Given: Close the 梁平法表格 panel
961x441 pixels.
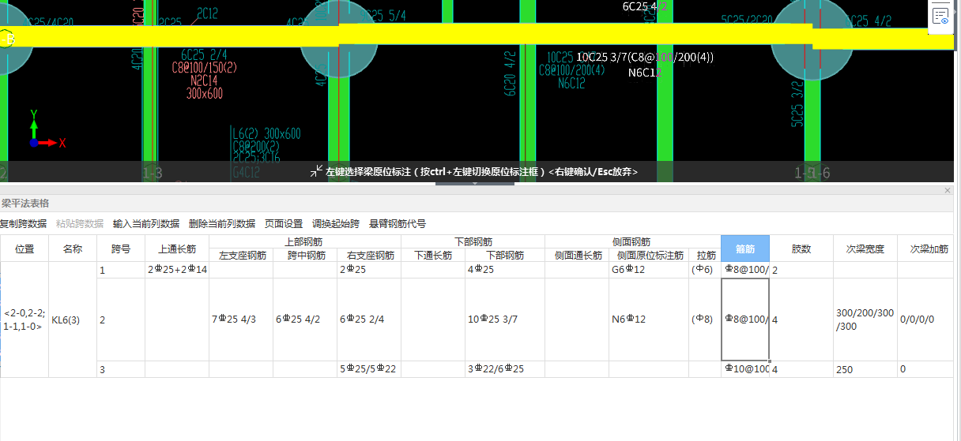Looking at the screenshot, I should coord(948,191).
